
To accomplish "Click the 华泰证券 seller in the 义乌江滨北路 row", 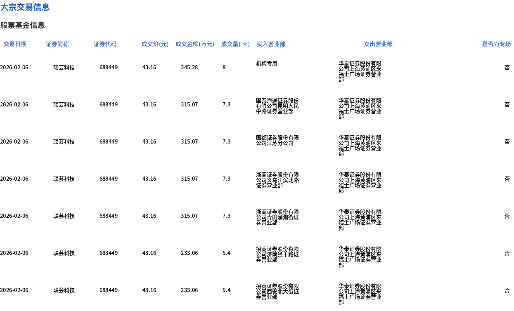I will (x=360, y=183).
